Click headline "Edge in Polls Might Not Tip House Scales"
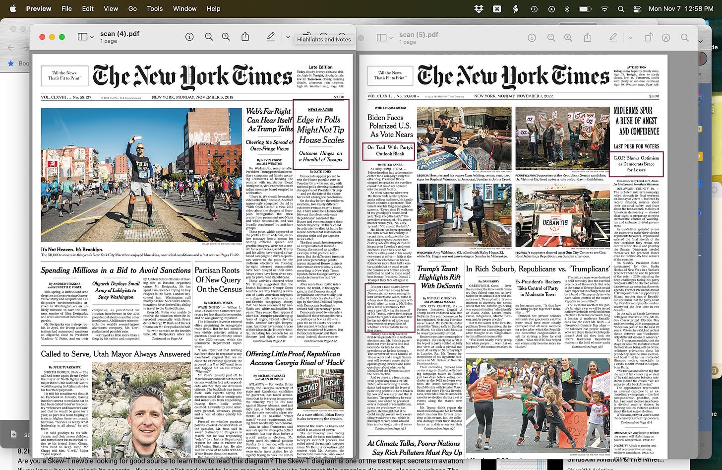 [321, 130]
